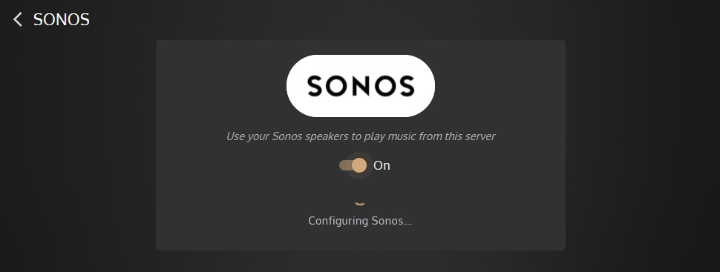Click the "On" label beside the switch

pos(382,165)
